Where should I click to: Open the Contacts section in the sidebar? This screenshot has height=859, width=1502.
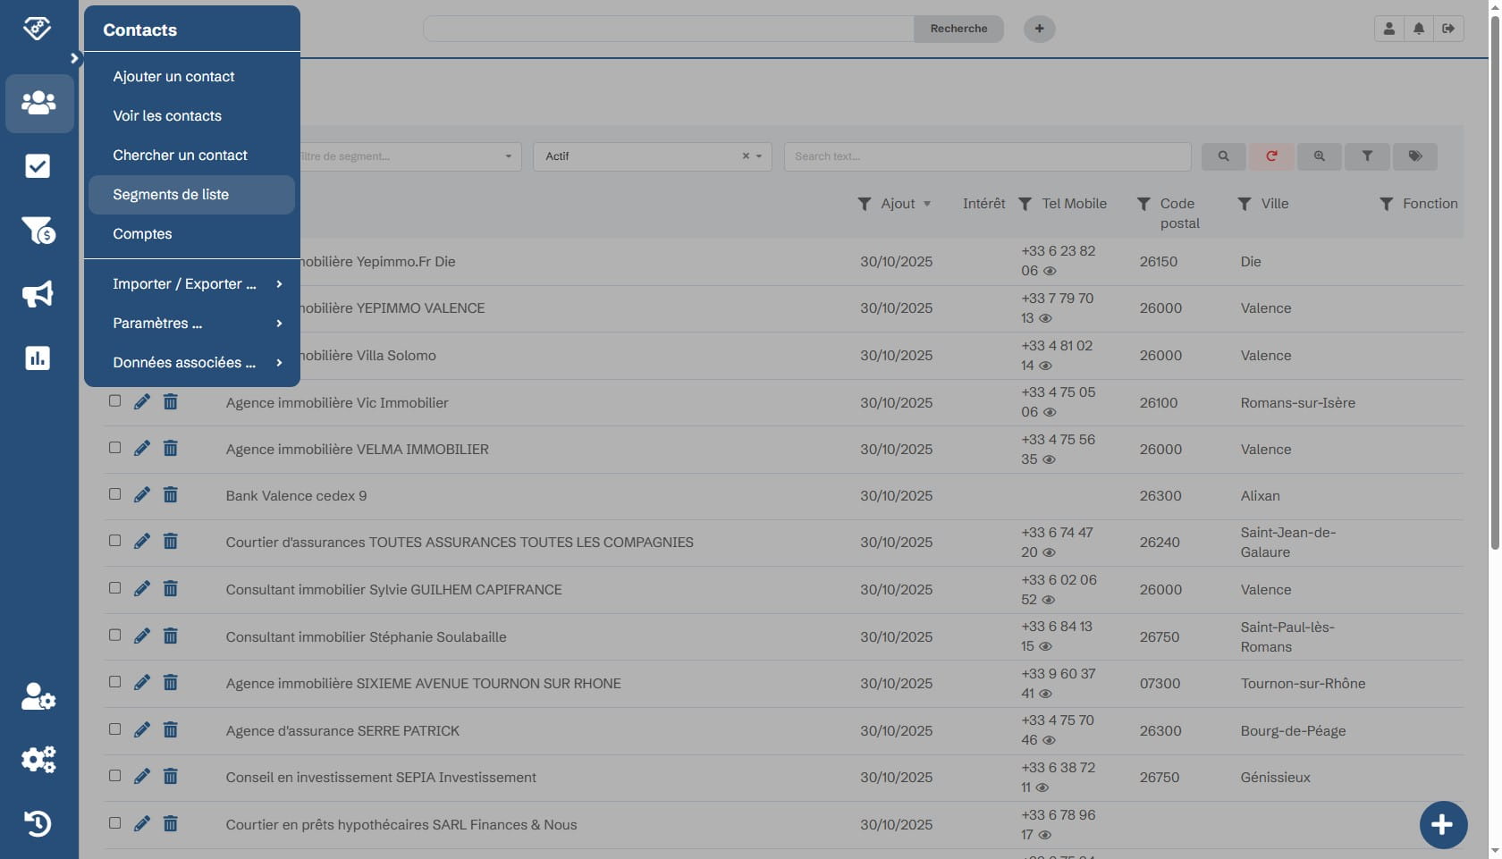click(38, 104)
